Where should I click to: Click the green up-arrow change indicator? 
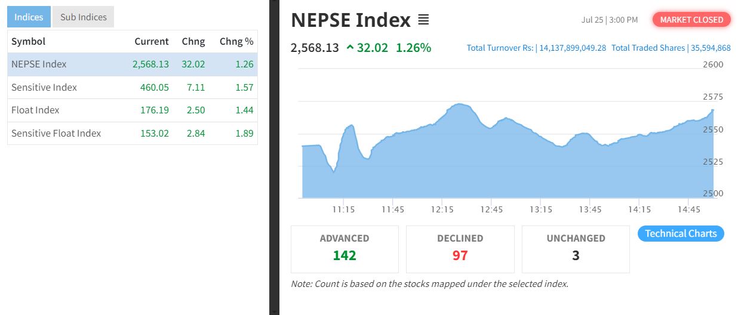(350, 48)
